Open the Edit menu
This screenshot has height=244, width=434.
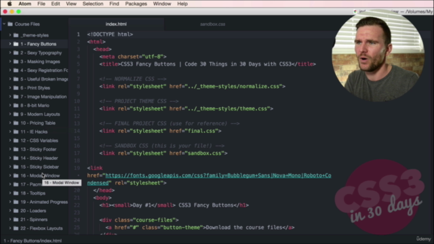point(56,4)
